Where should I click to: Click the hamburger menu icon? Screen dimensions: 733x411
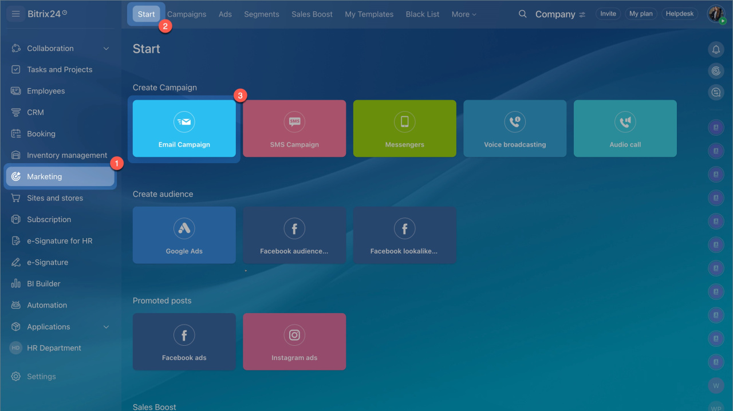16,14
